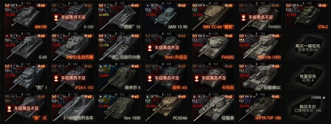Click the crew shortage icon on E-100
Viewport: 331px width, 124px height.
click(x=56, y=17)
